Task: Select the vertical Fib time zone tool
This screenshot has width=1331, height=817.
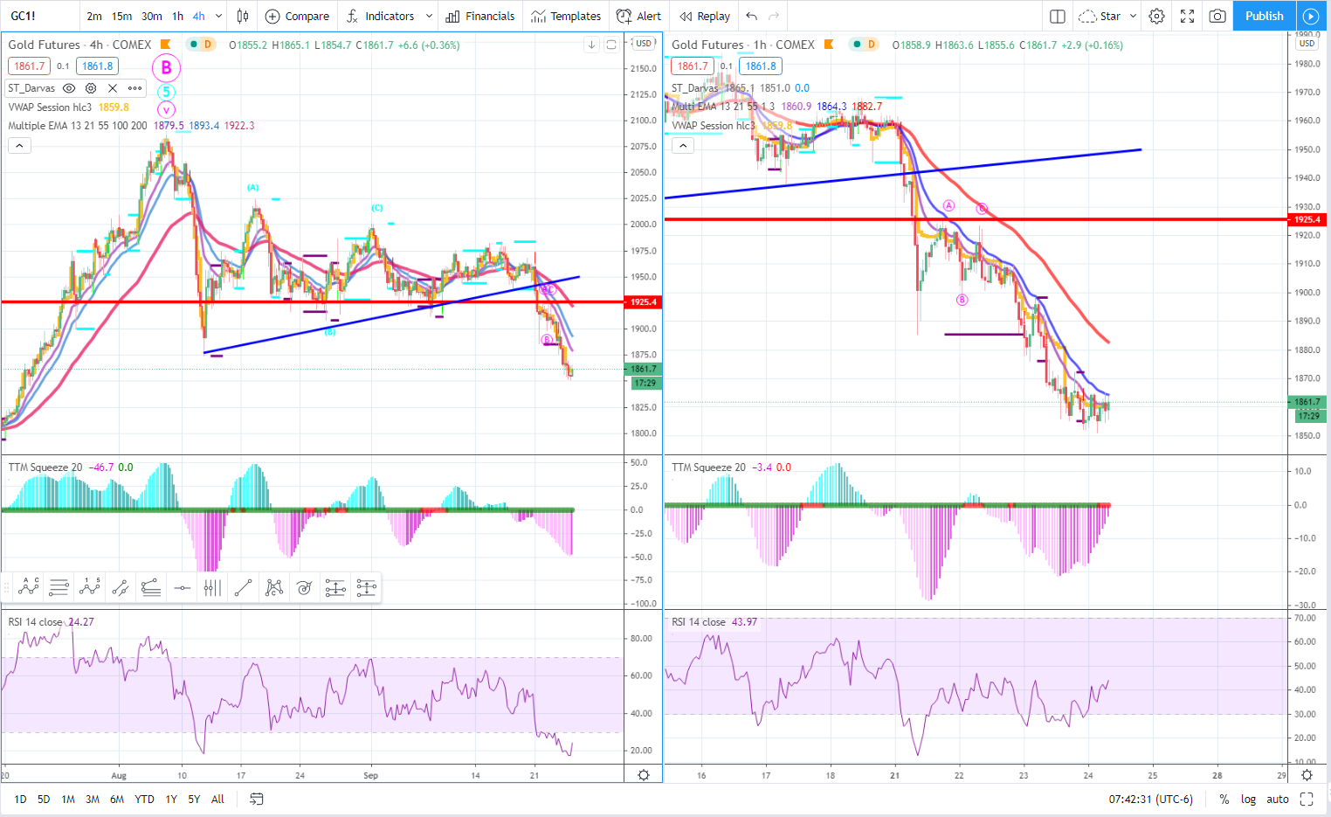Action: click(x=212, y=588)
